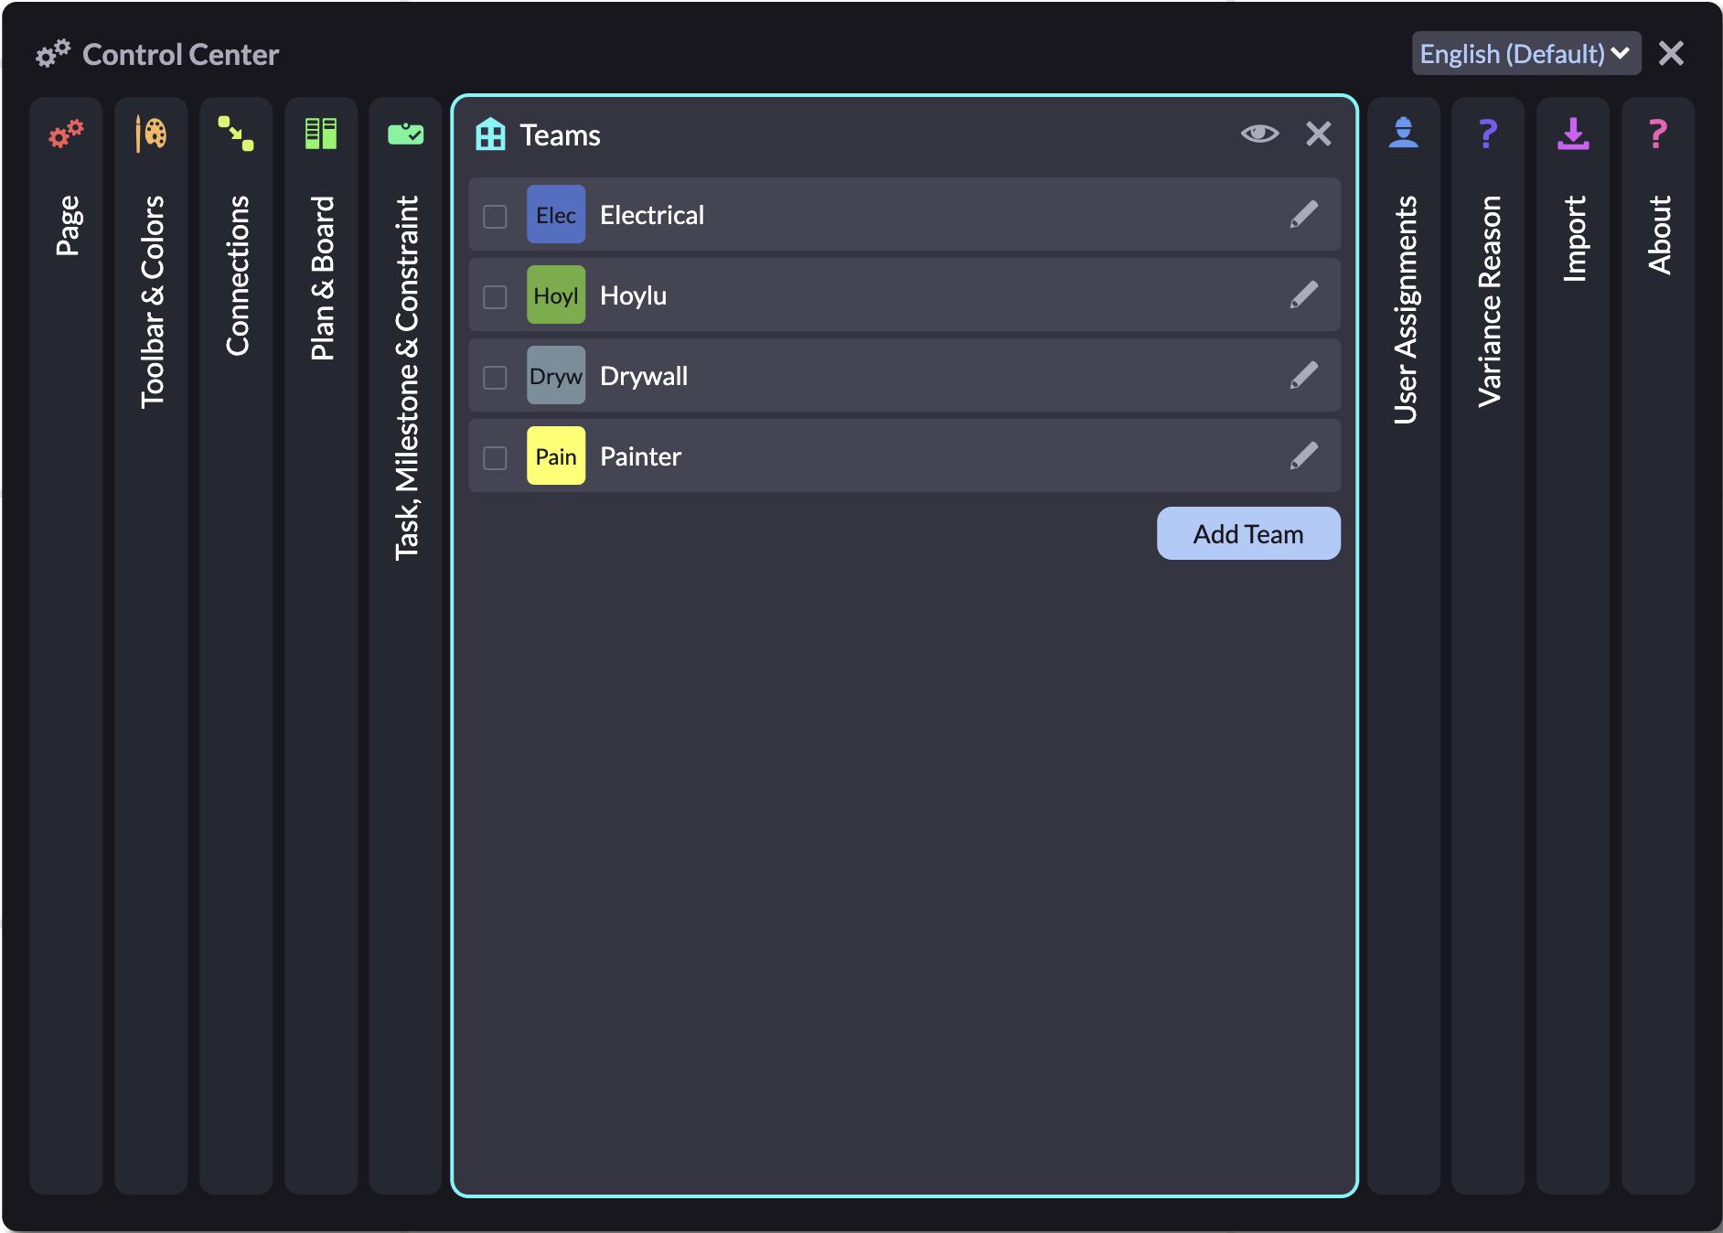This screenshot has width=1723, height=1233.
Task: Click the About question mark icon
Action: tap(1658, 134)
